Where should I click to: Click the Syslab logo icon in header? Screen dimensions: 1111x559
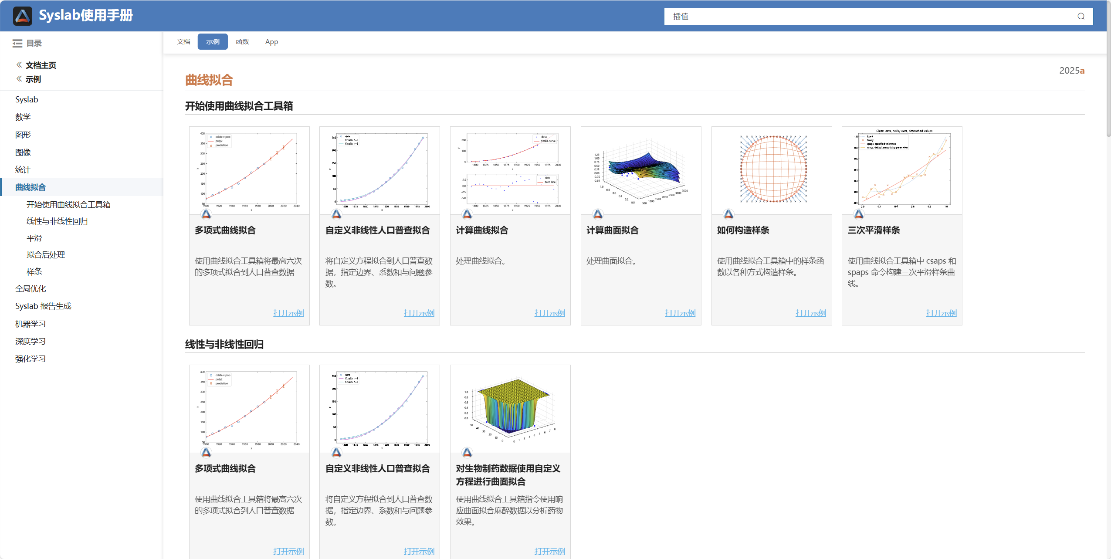pos(23,16)
